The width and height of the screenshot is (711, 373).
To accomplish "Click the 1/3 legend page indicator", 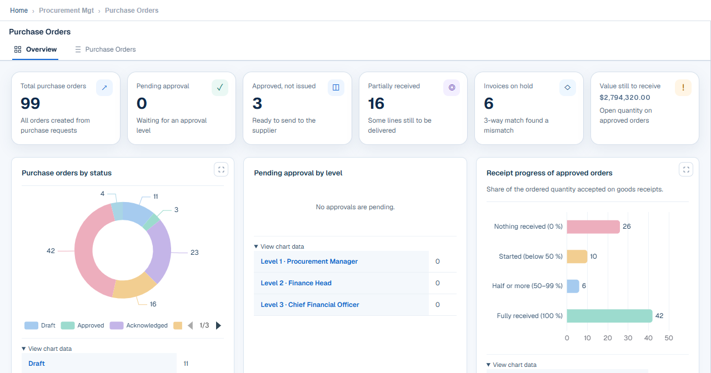I will (204, 325).
